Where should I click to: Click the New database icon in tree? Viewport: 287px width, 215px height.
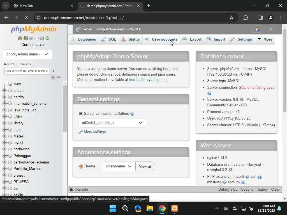[10, 84]
